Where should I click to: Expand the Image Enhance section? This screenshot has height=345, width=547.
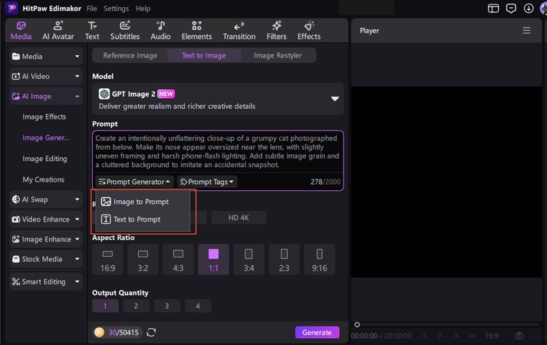tap(46, 239)
